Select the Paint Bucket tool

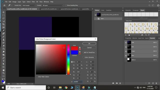[x=3, y=49]
